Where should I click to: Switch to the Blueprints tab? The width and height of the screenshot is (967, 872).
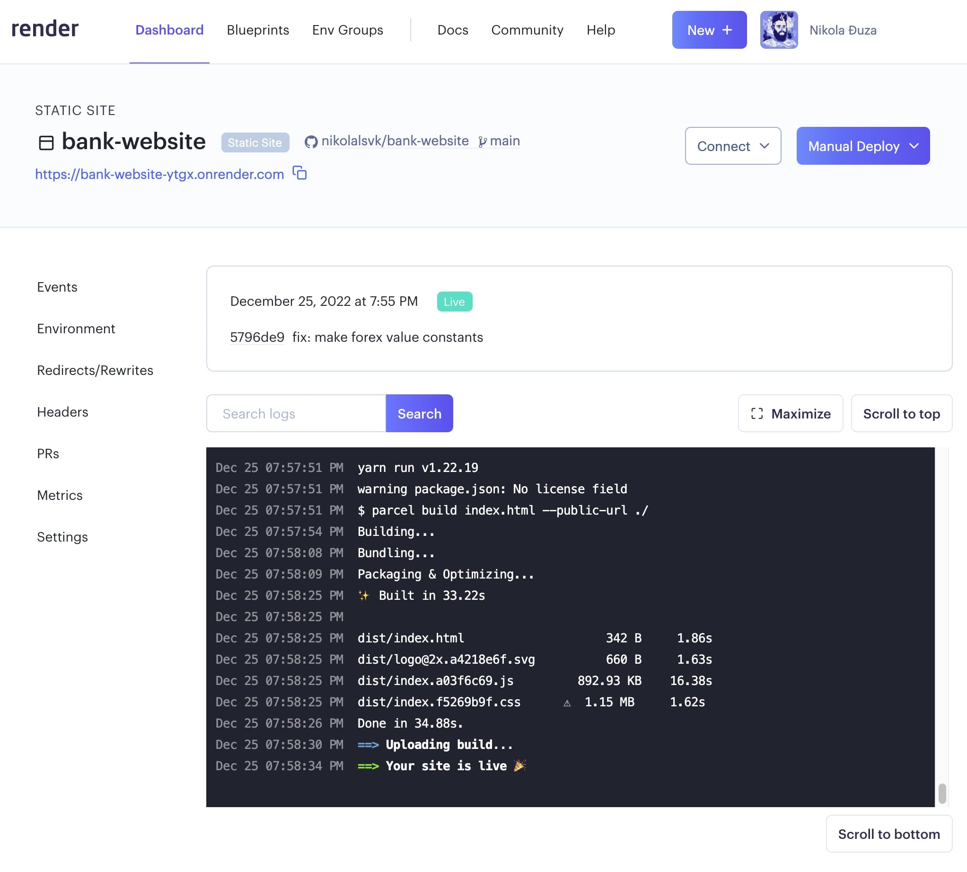[x=257, y=30]
